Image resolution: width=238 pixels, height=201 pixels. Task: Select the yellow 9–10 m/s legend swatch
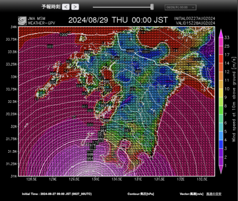[221, 93]
